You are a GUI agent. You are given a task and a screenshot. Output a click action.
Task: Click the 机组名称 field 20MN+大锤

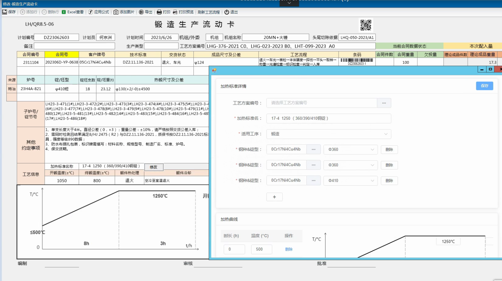(x=276, y=37)
